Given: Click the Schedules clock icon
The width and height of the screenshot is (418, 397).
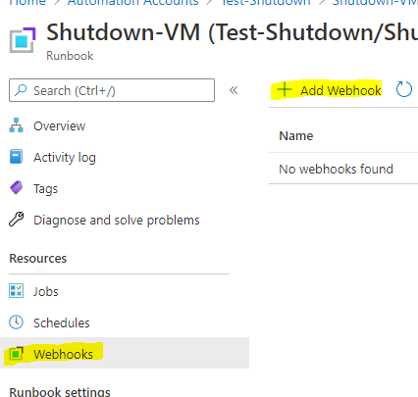Looking at the screenshot, I should pos(16,323).
